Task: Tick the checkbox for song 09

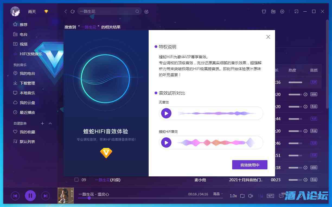Action: click(76, 180)
